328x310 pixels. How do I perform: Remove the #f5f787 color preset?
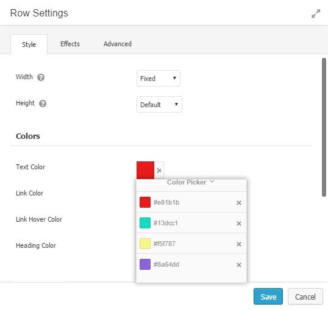(x=239, y=244)
